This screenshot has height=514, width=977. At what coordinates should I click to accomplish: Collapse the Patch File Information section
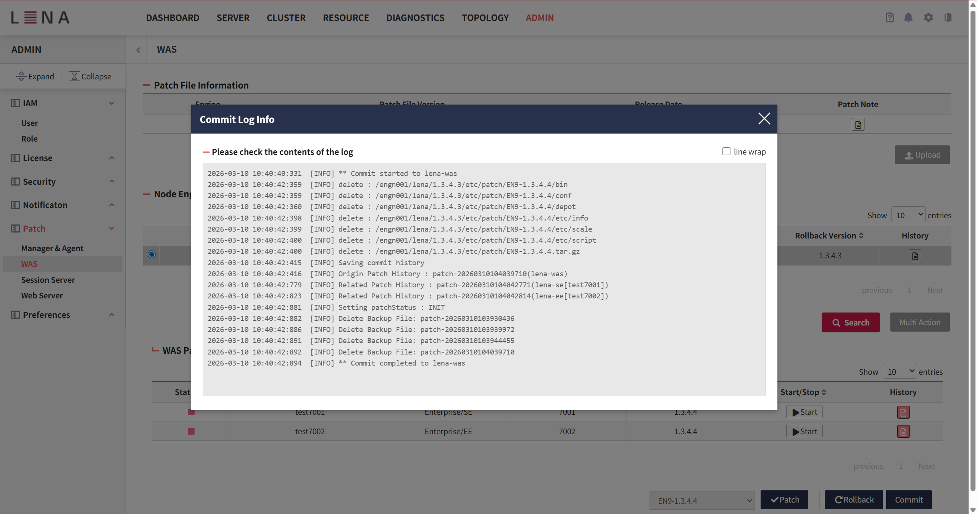tap(147, 85)
